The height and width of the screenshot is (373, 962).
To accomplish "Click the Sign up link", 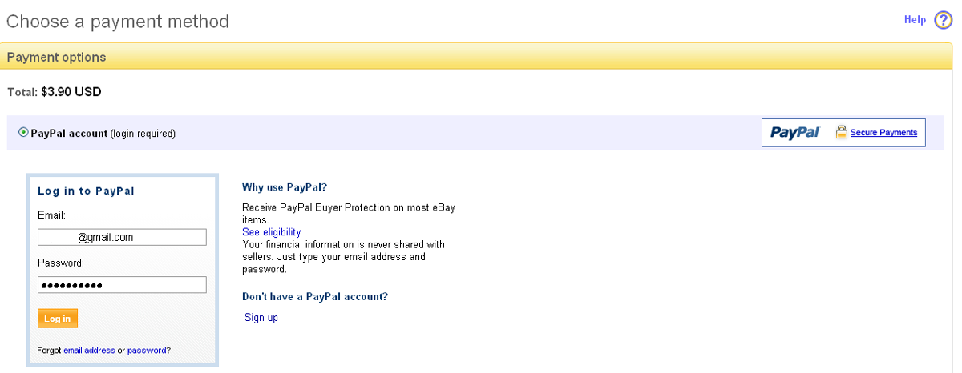I will click(x=261, y=318).
